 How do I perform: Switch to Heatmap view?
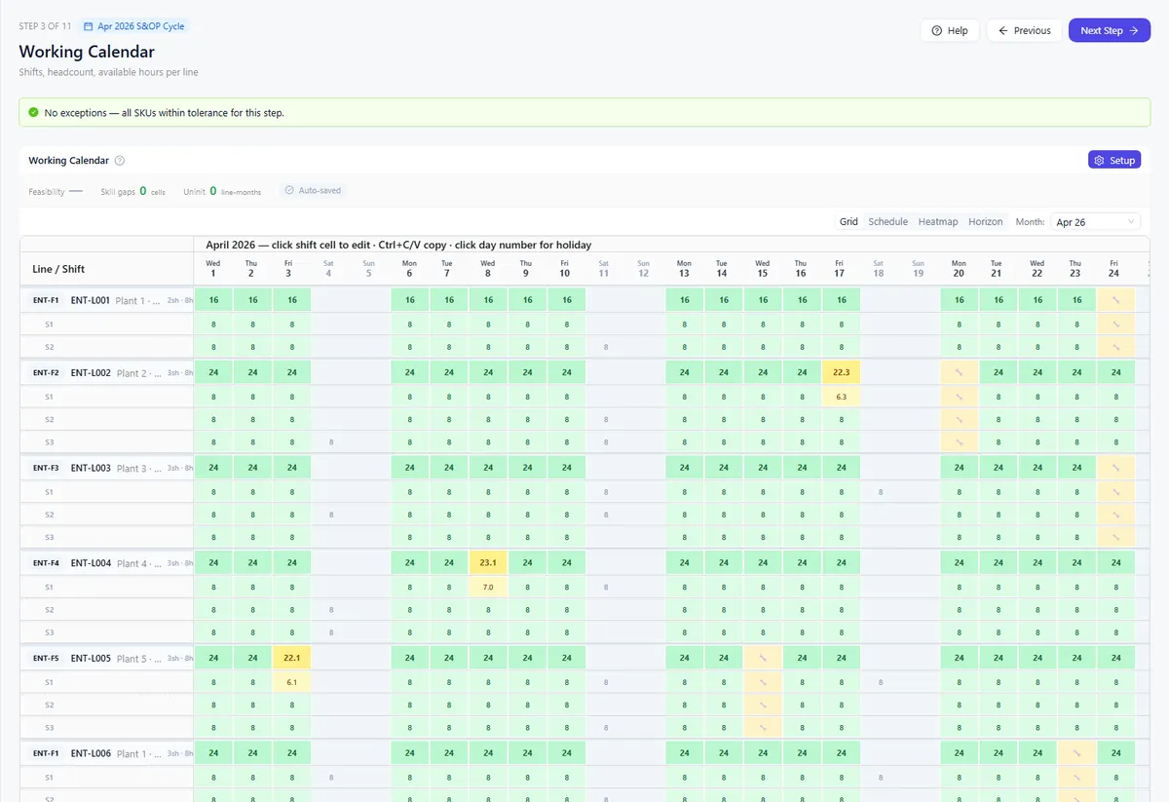pyautogui.click(x=938, y=222)
